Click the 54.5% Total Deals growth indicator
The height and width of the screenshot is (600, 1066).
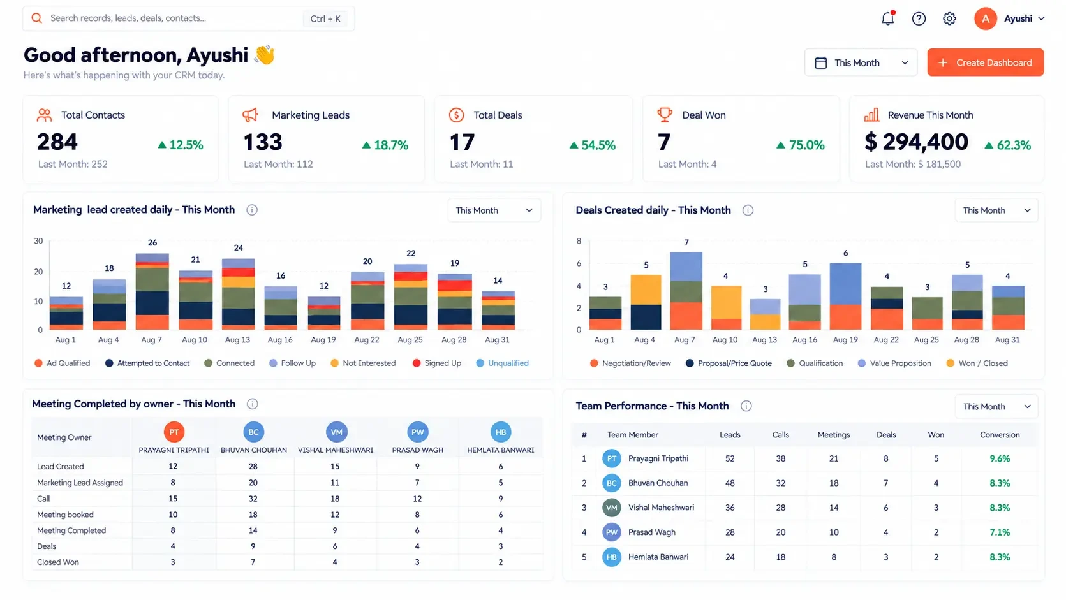(x=592, y=145)
